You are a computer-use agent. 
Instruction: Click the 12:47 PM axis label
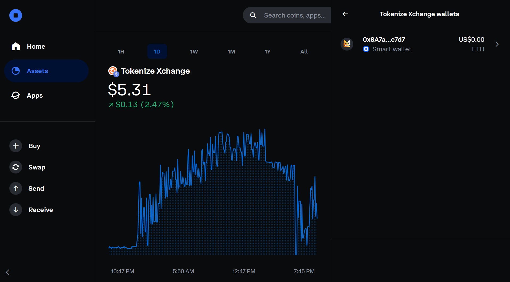(x=244, y=271)
